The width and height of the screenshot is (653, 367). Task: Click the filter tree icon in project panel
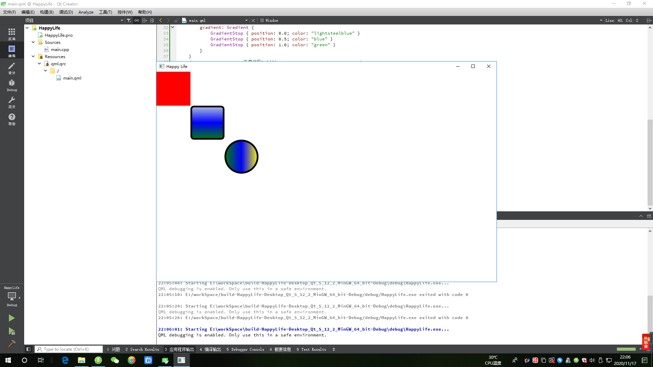pyautogui.click(x=129, y=20)
